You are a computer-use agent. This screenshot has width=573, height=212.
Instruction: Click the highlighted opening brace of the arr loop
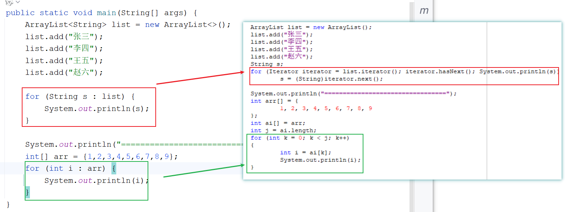pos(114,168)
